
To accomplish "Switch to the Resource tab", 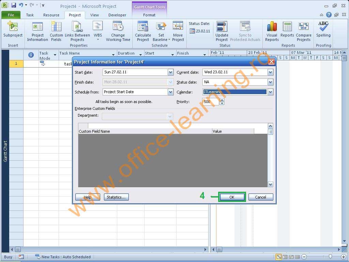I will click(51, 15).
